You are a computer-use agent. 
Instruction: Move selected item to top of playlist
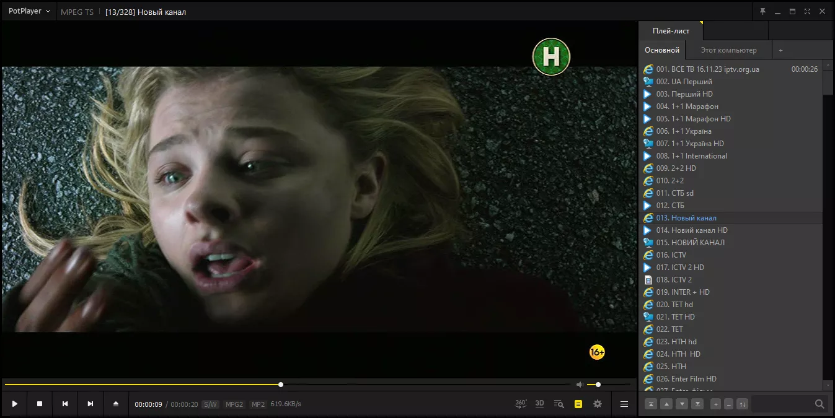click(651, 404)
